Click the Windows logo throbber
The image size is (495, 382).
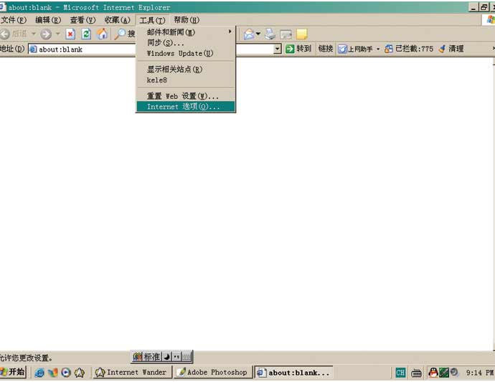pos(490,20)
